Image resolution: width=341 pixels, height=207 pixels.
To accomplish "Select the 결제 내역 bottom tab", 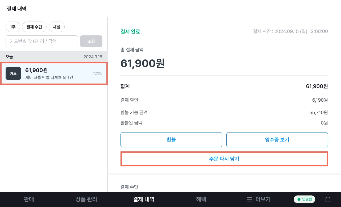I will 144,199.
